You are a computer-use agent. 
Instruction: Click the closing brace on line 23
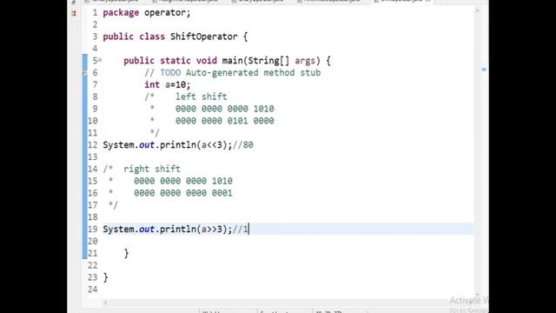pyautogui.click(x=106, y=277)
